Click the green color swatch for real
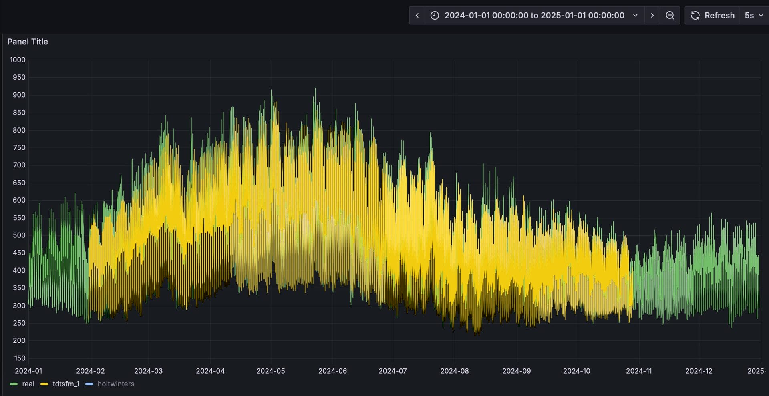The image size is (769, 396). (14, 384)
